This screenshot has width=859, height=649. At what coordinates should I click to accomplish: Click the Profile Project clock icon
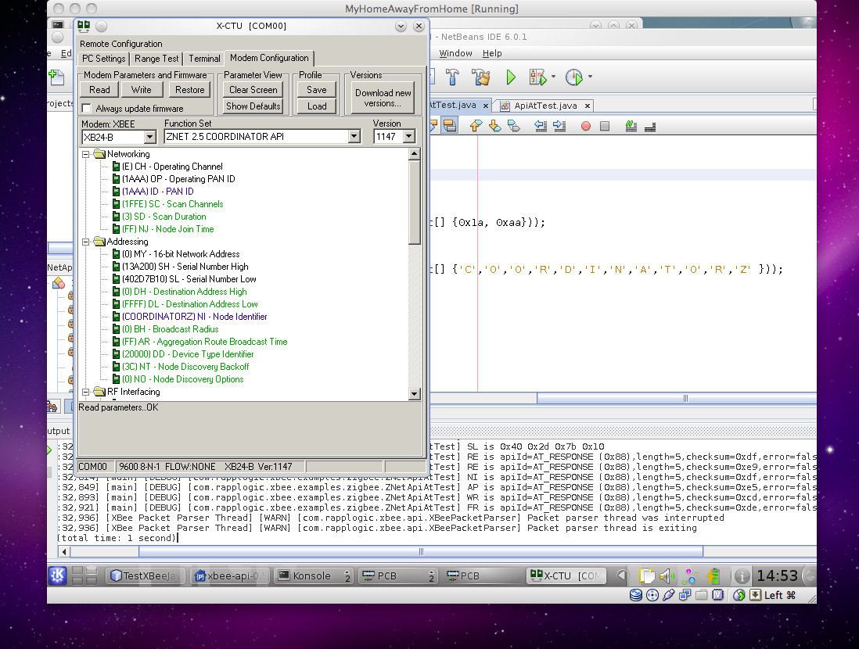[x=573, y=77]
